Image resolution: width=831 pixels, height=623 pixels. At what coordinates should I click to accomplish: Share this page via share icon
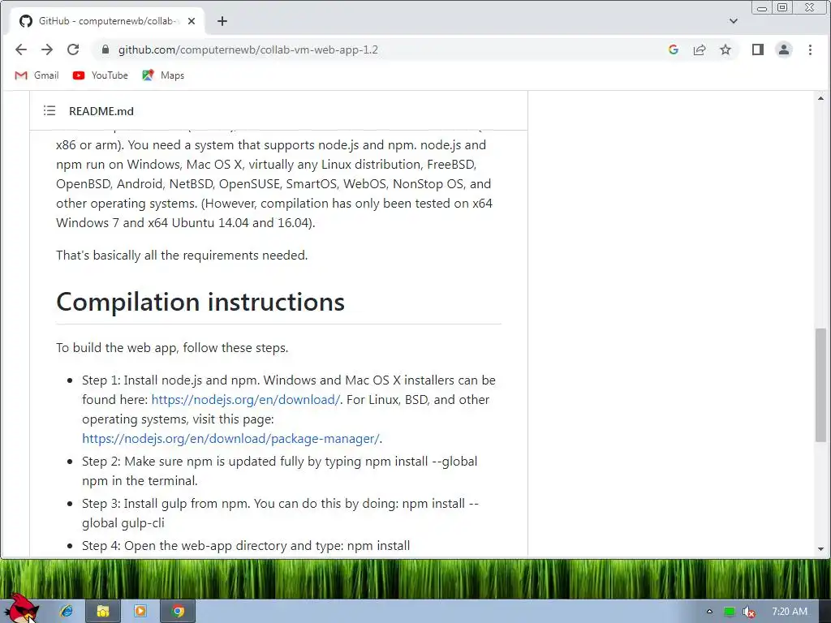700,49
